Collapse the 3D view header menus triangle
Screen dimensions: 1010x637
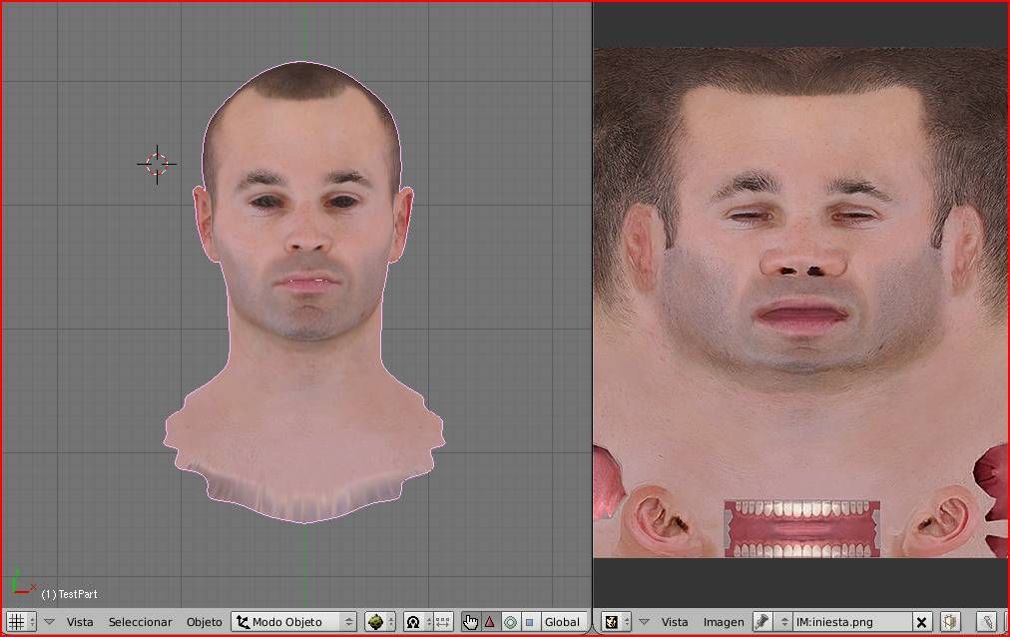tap(49, 622)
